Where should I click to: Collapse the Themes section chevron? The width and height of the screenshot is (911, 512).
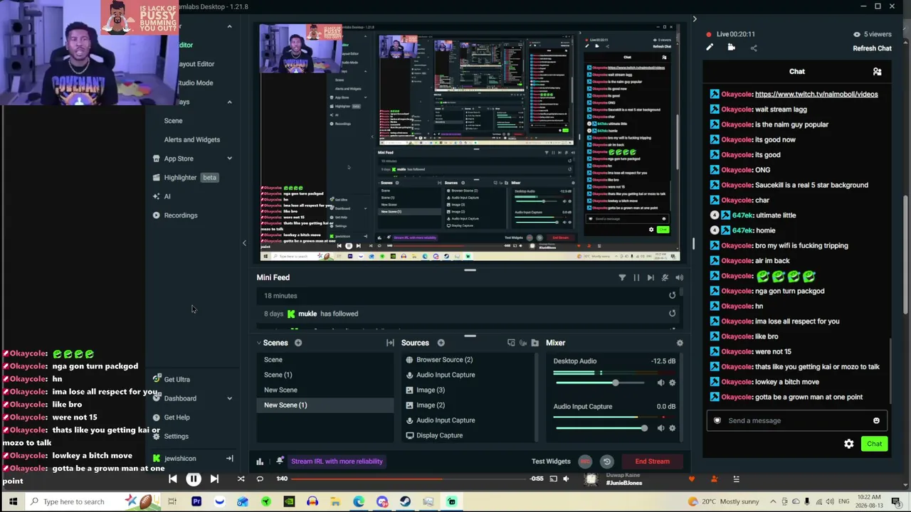pos(229,102)
